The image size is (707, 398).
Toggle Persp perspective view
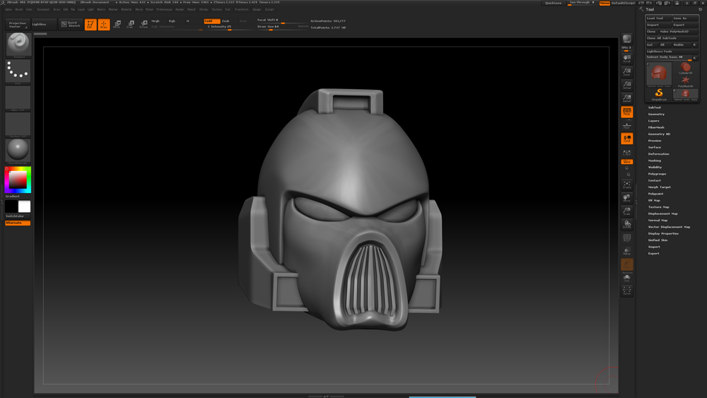(627, 112)
